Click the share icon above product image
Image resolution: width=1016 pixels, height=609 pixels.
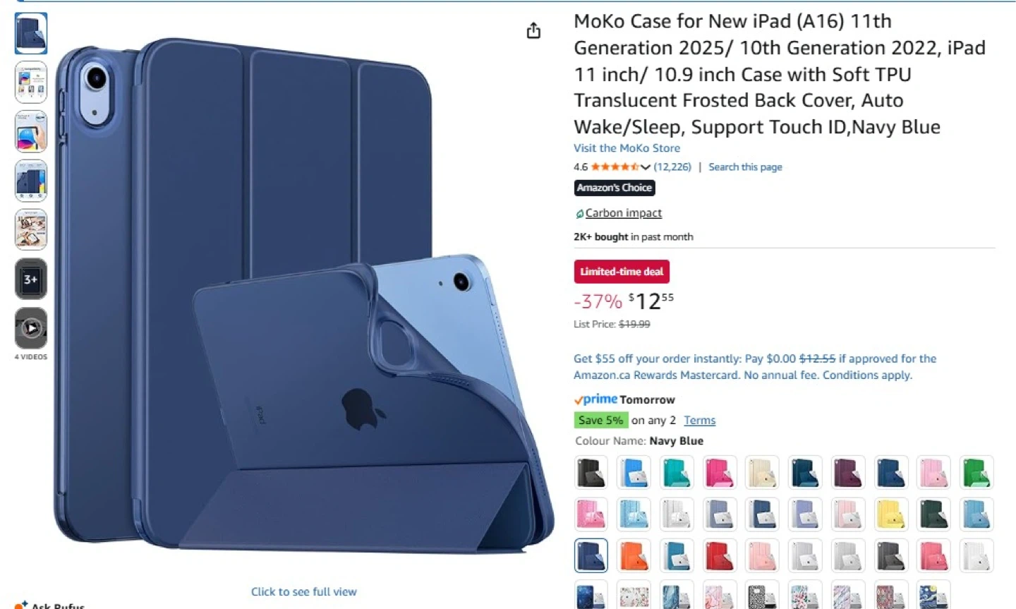coord(533,30)
